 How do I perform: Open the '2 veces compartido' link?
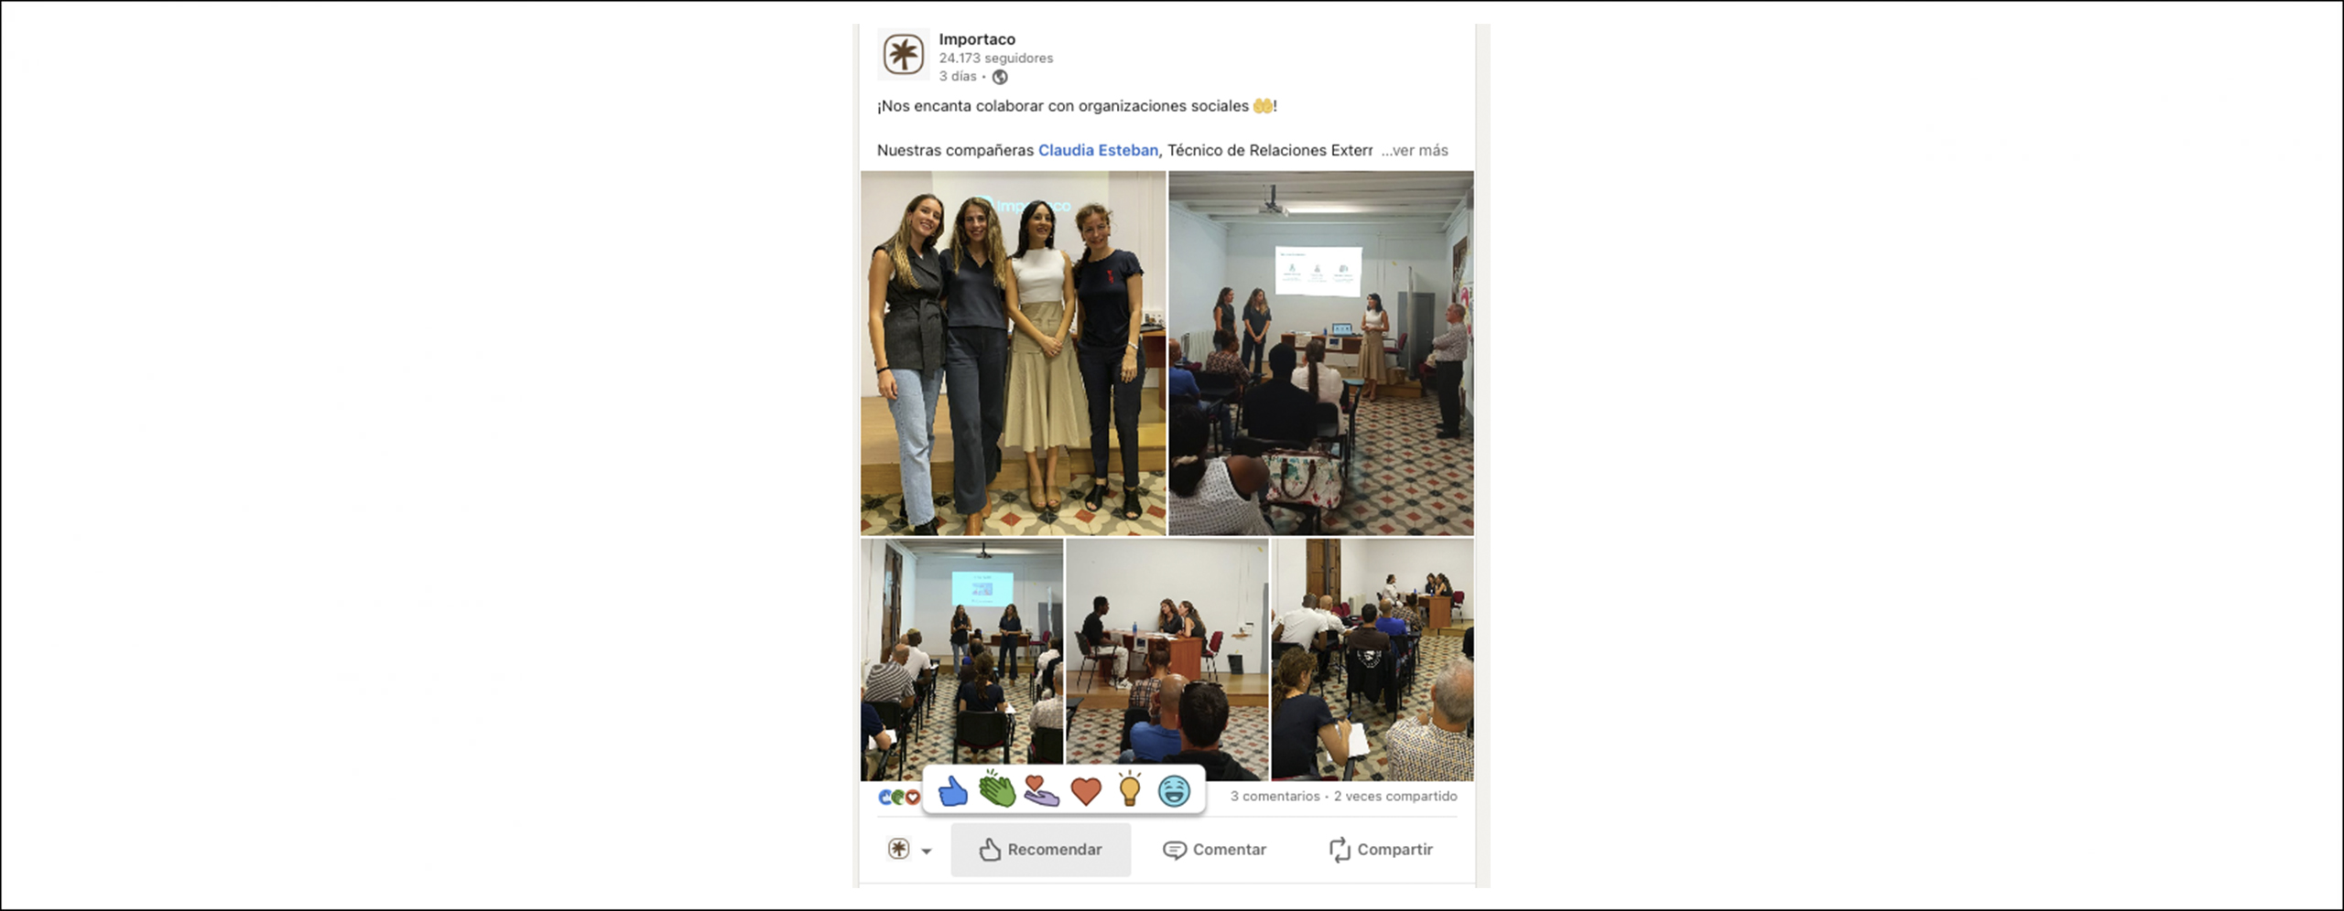(1395, 797)
